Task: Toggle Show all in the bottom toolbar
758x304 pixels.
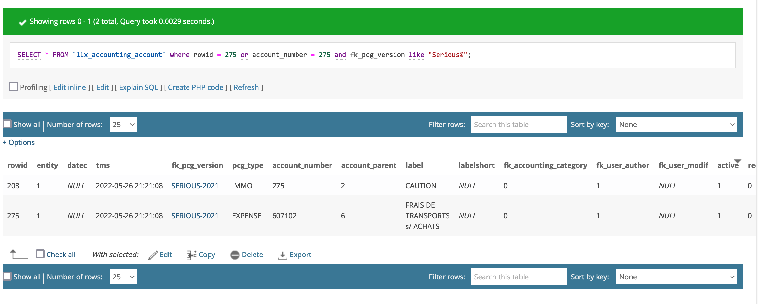Action: pos(7,277)
